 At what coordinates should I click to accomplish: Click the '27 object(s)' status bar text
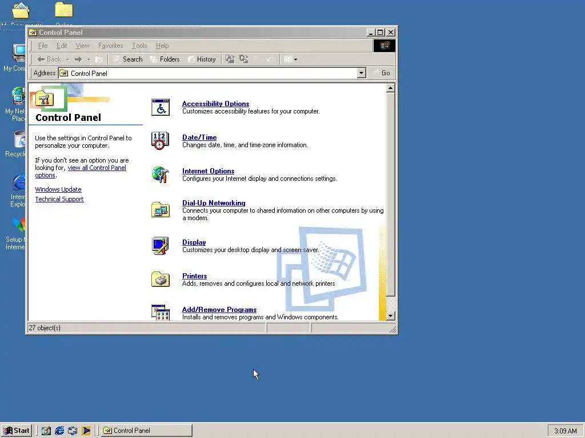[45, 328]
